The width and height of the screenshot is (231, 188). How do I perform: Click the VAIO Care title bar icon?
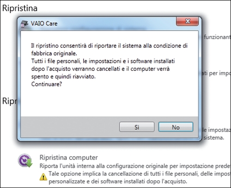pos(24,24)
